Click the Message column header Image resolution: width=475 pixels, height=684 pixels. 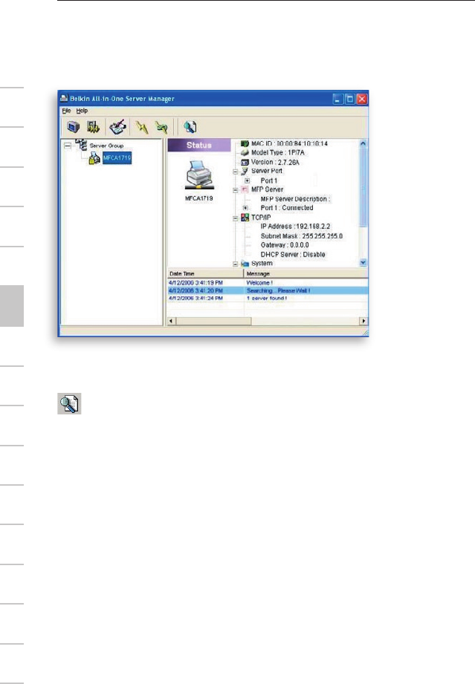(306, 273)
